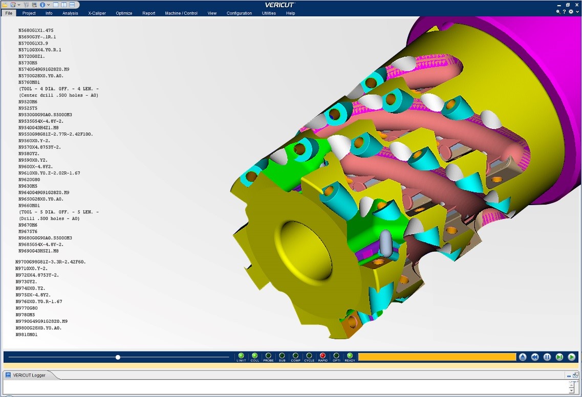Expand the chevron next to gear icon
This screenshot has width=582, height=397.
[x=577, y=12]
